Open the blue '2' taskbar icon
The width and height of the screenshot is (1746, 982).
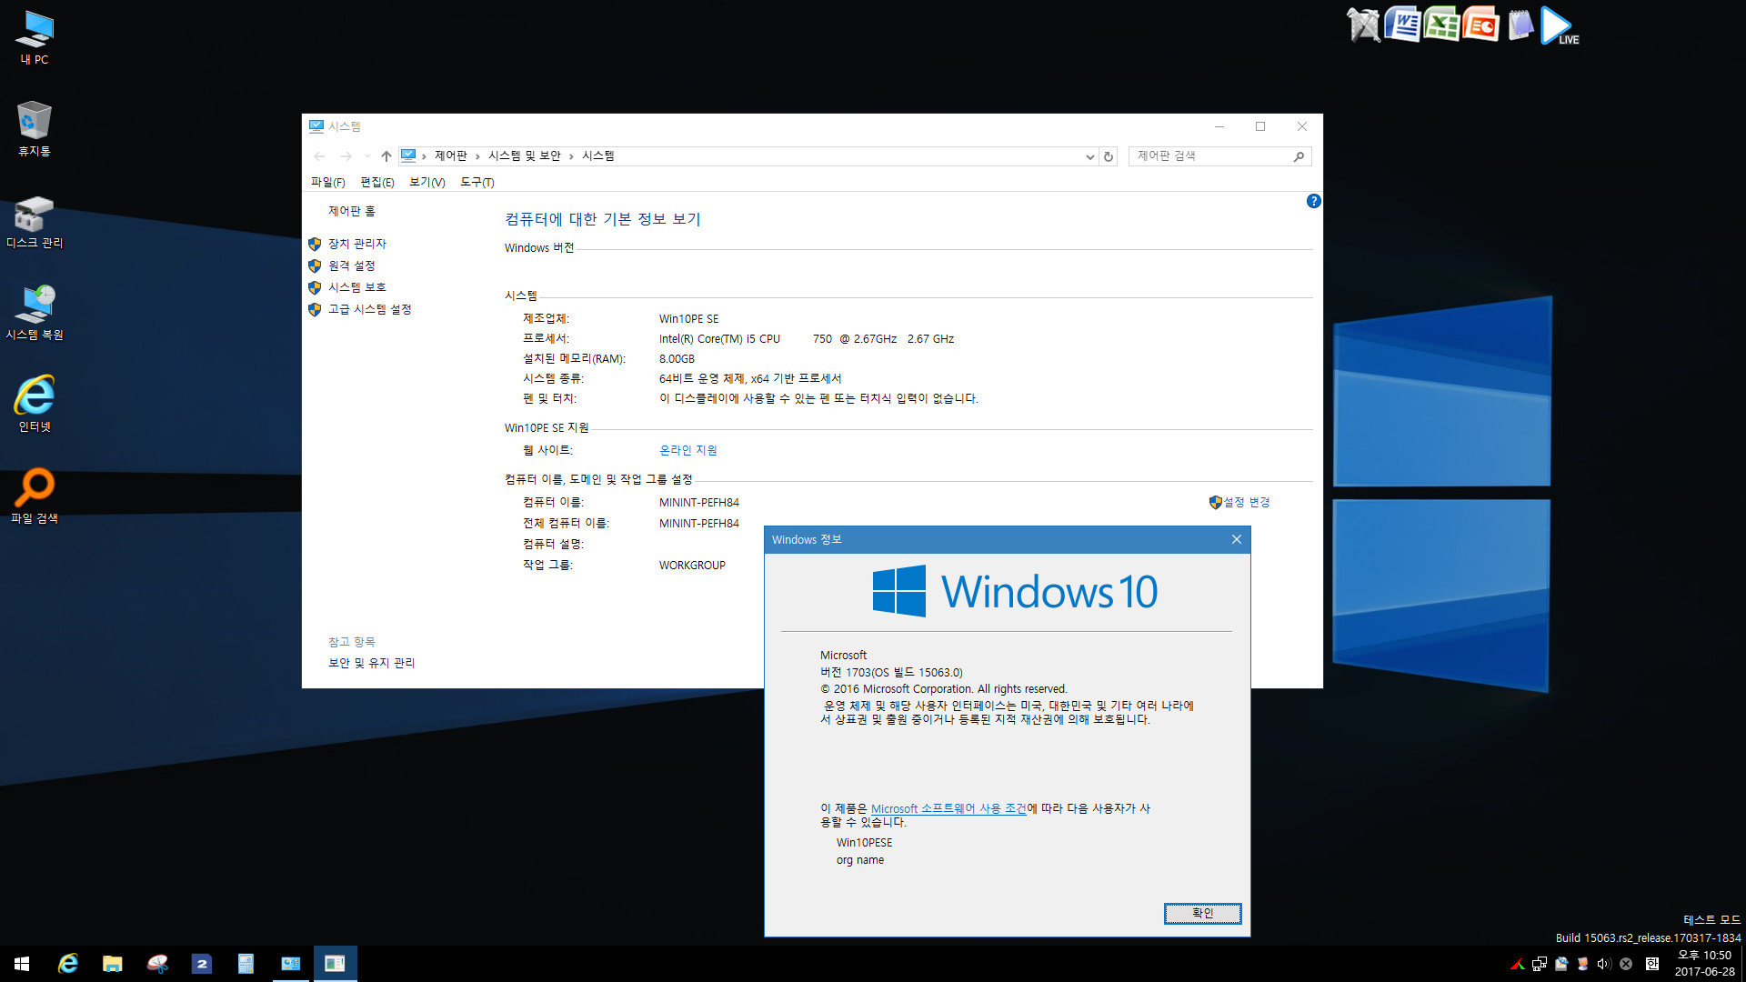pyautogui.click(x=202, y=964)
